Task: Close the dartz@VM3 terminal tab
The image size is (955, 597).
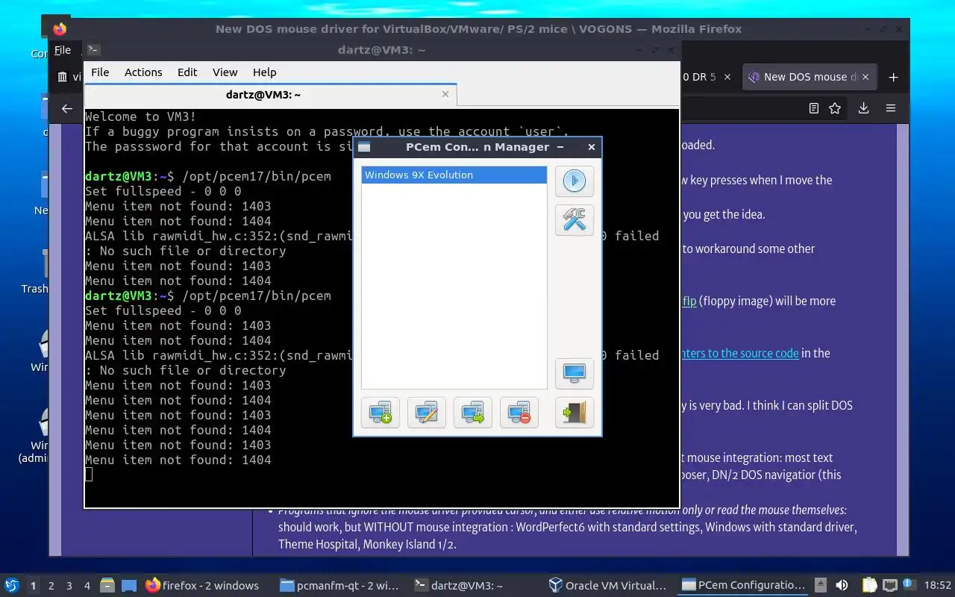Action: coord(445,95)
